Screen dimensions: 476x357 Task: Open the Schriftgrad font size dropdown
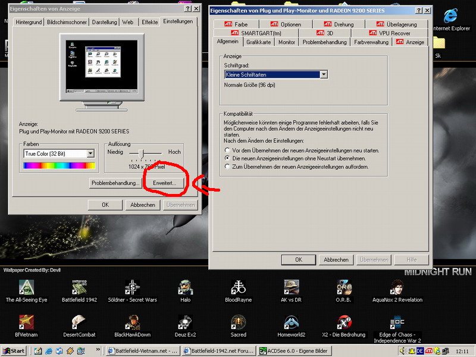point(324,74)
